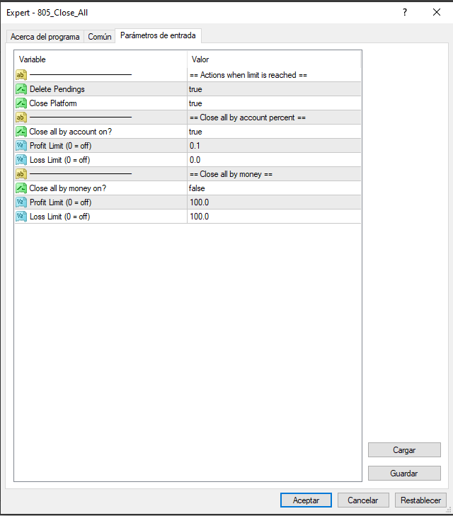Click the double icon of Loss Limit valued 100.0

21,217
